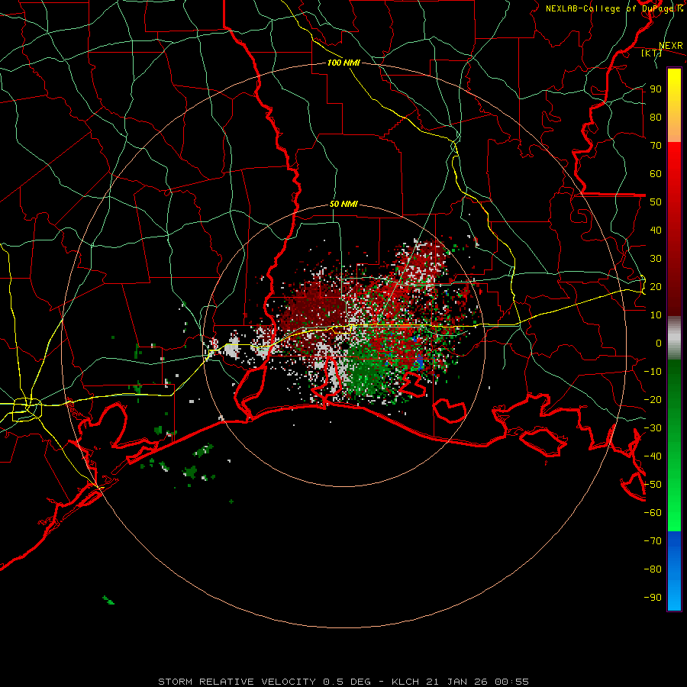687x687 pixels.
Task: Click the -30 value on the velocity scale
Action: (x=653, y=428)
